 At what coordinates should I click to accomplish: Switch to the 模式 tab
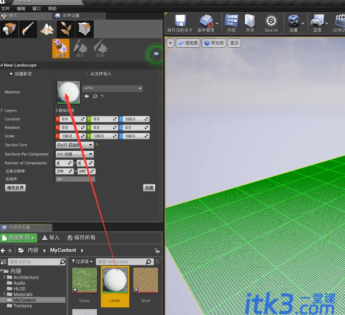(25, 16)
